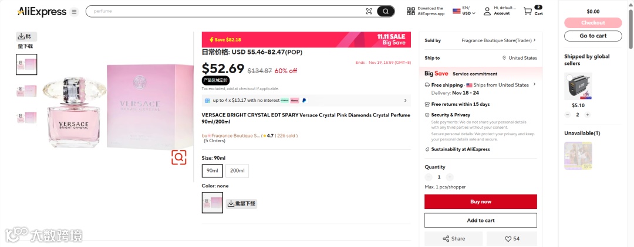The image size is (634, 247).
Task: Select the 90ml size option
Action: coord(212,170)
